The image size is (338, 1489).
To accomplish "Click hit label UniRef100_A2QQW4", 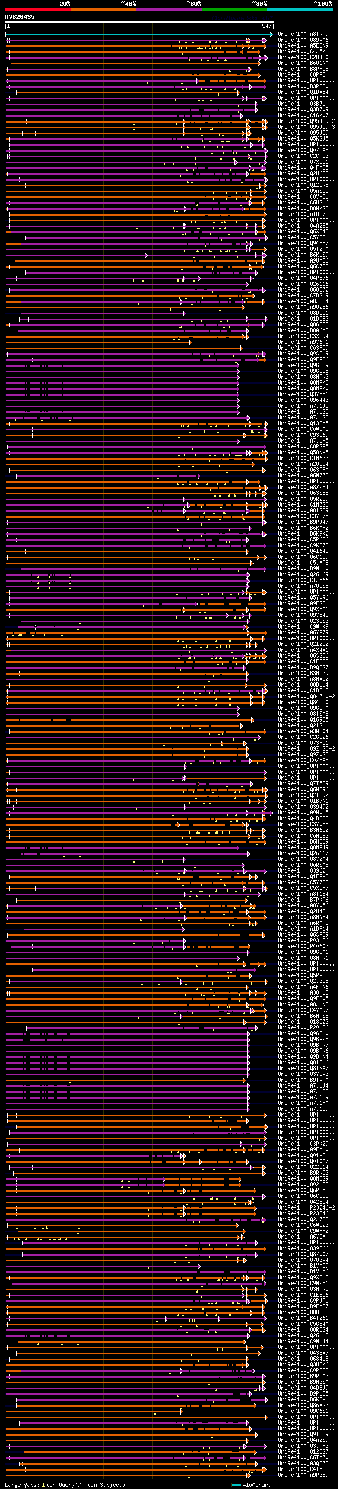I will 303,464.
